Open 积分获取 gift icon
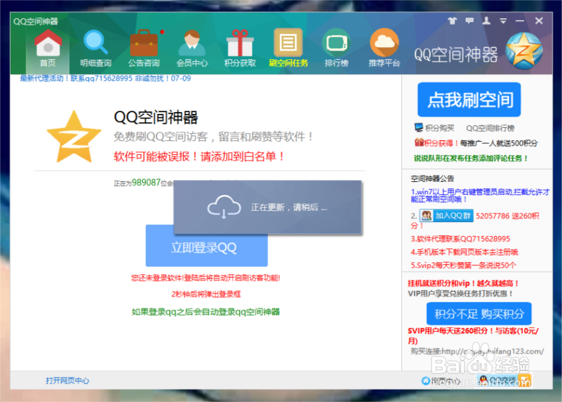 point(240,48)
